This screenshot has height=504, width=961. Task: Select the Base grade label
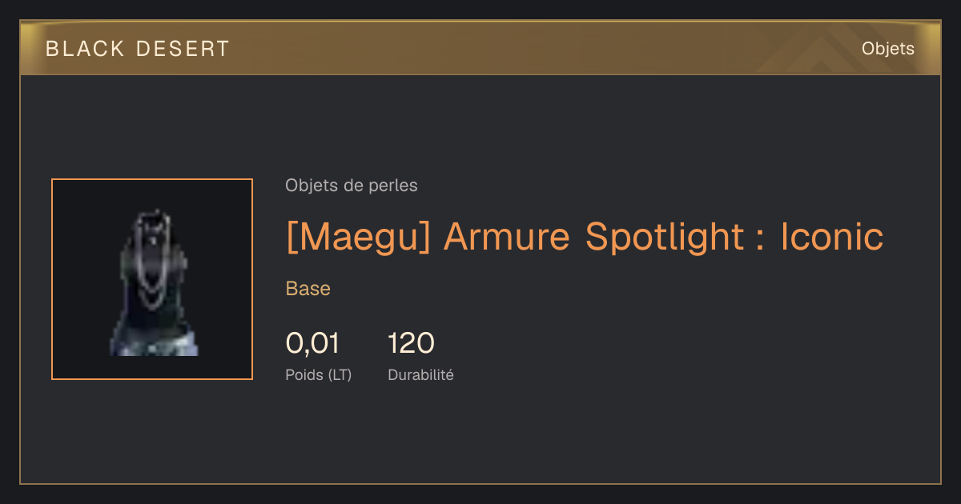point(308,289)
